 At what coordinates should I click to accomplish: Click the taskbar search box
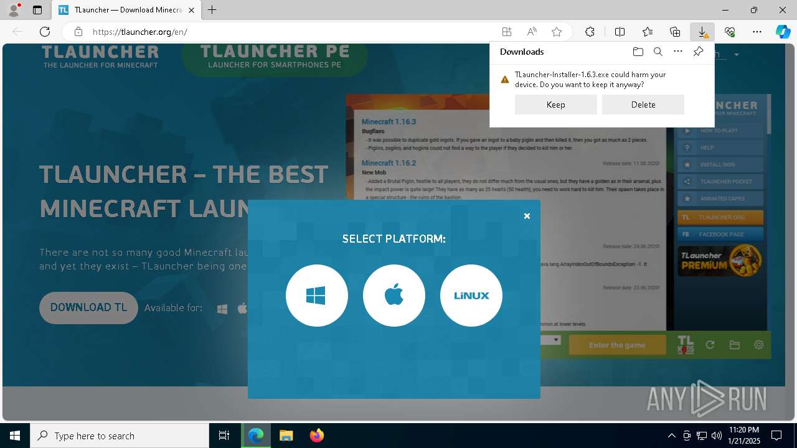point(120,436)
